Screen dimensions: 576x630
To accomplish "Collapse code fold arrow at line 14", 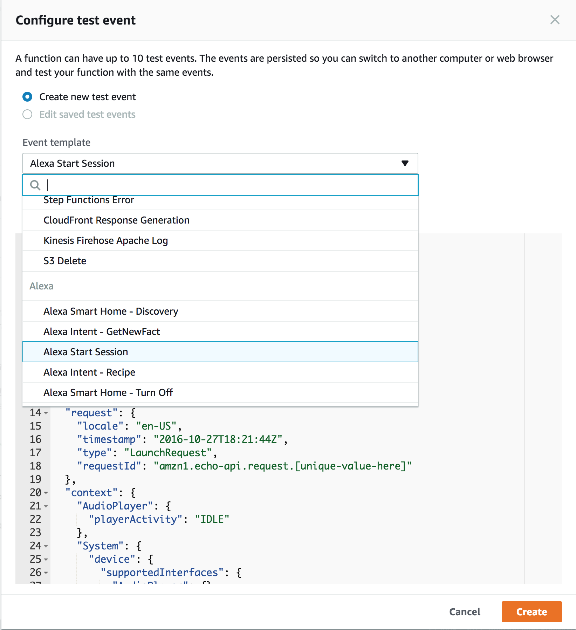I will 46,413.
